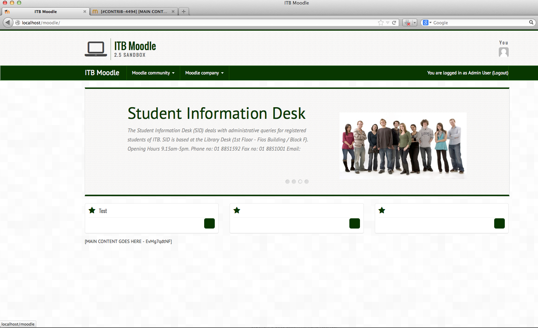Select the fourth slideshow dot
The height and width of the screenshot is (328, 538).
point(307,182)
